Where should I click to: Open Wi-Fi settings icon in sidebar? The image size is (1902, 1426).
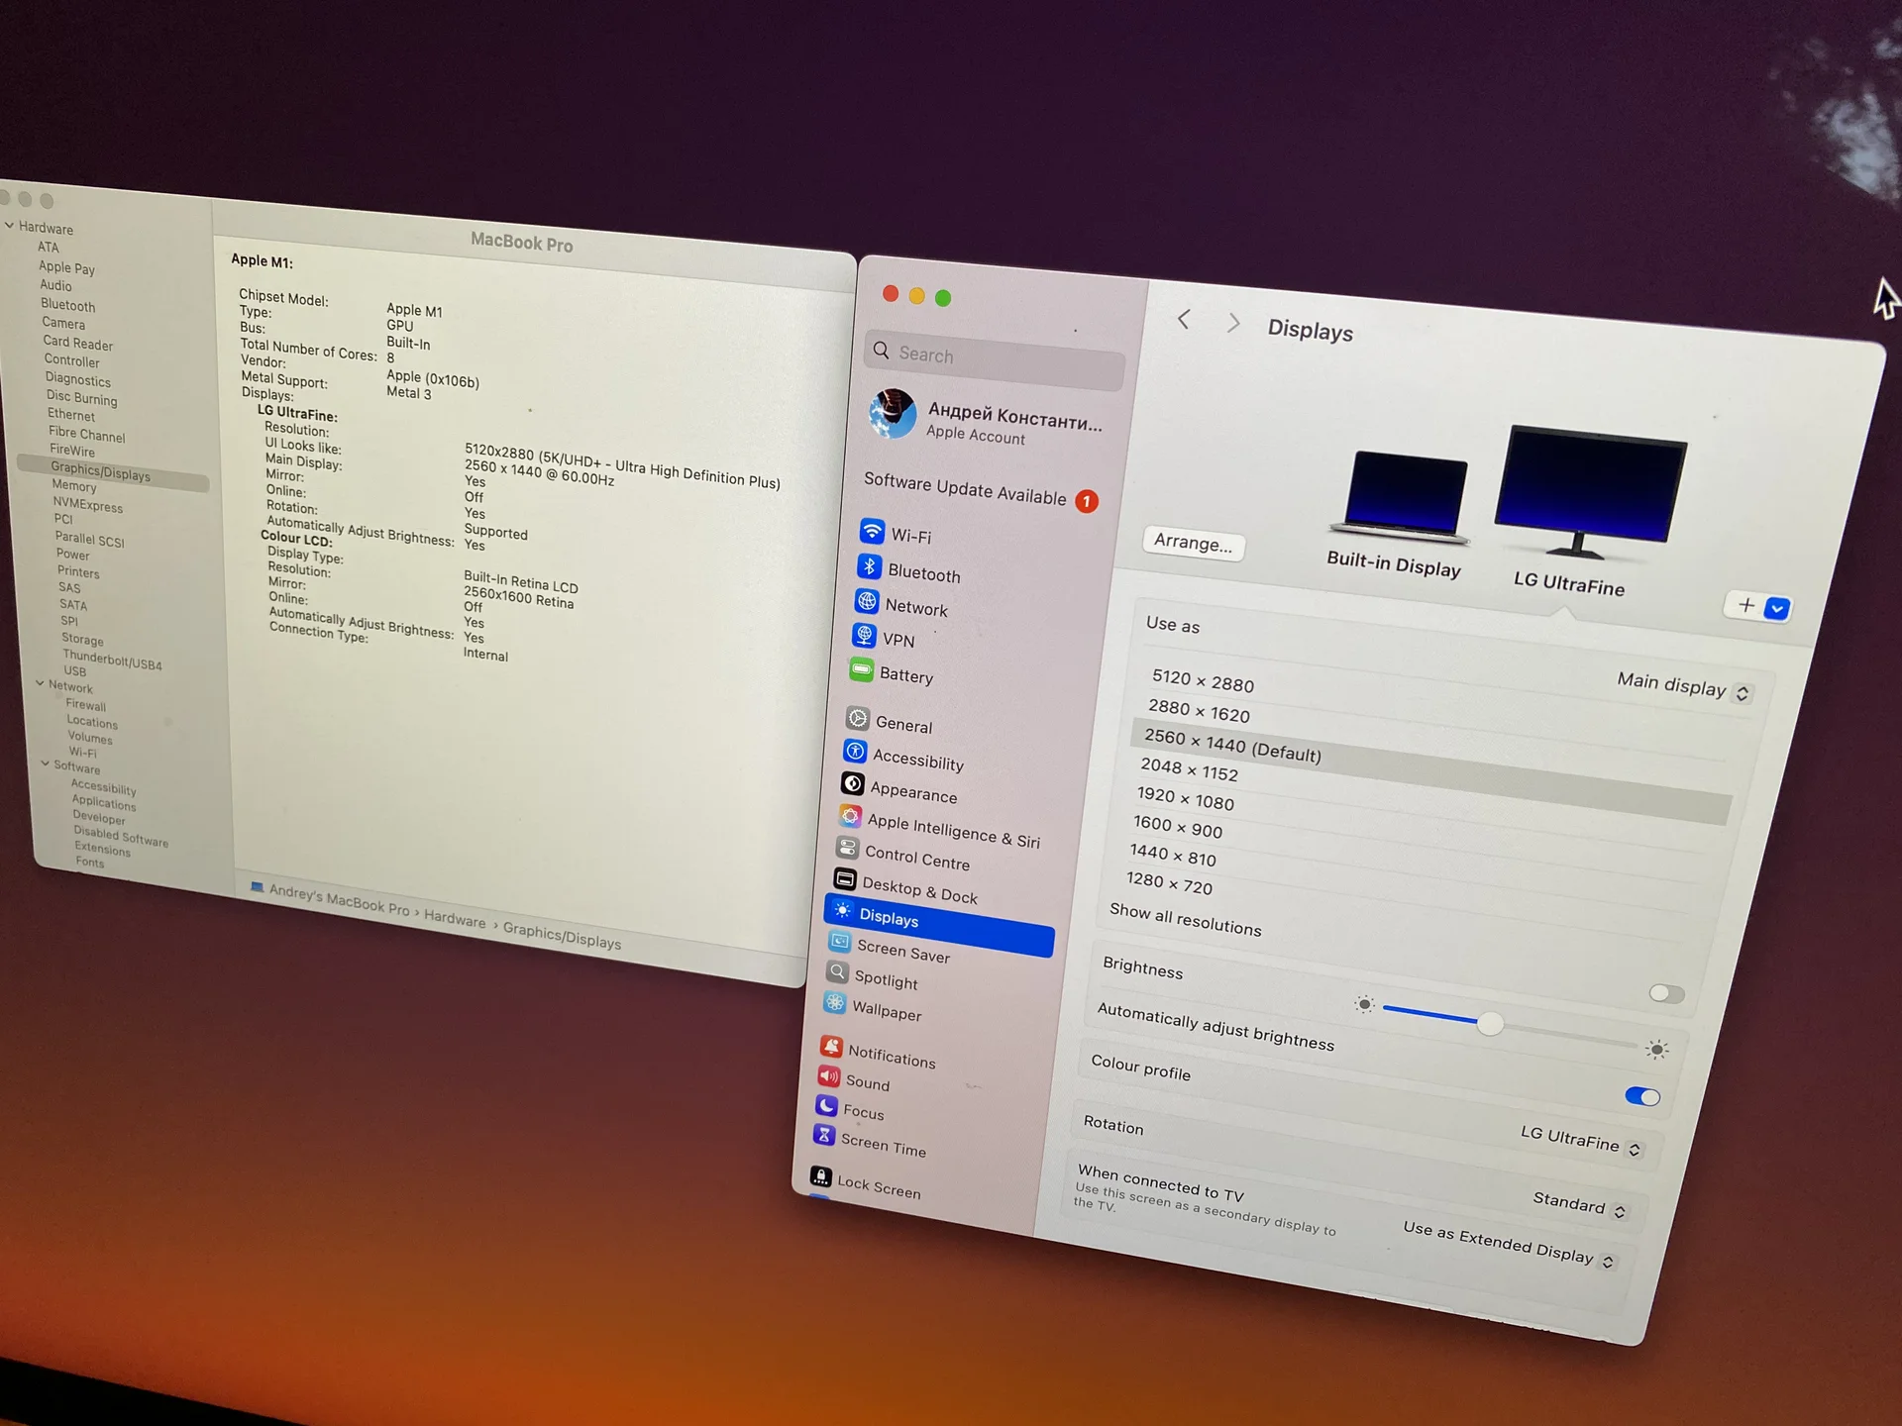pyautogui.click(x=872, y=531)
